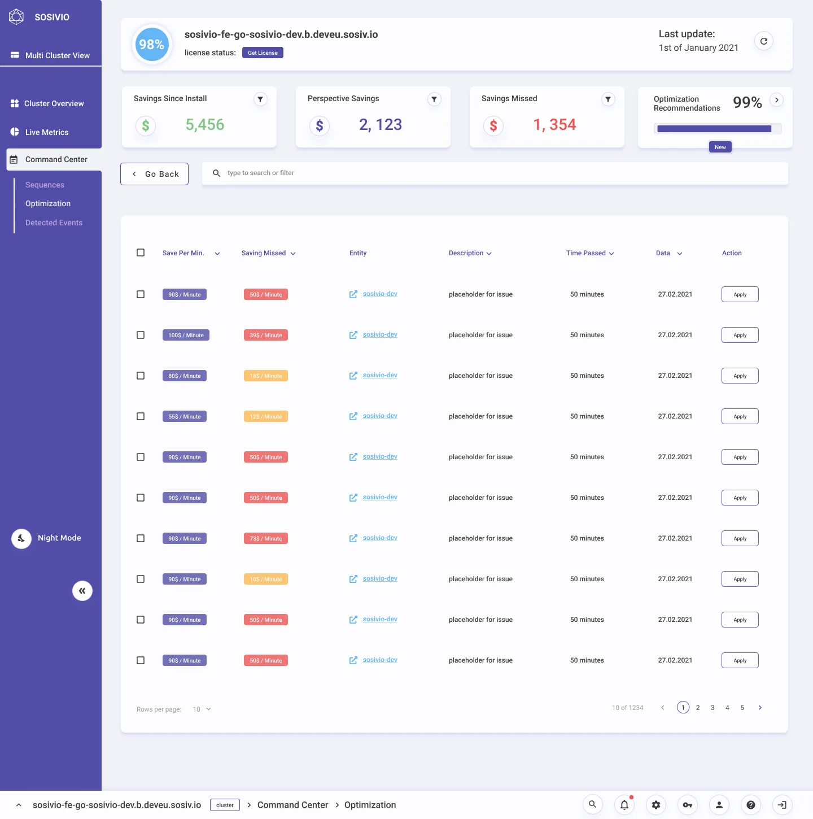The image size is (813, 819).
Task: Check the row with 10$ / Minute missed
Action: [x=141, y=579]
